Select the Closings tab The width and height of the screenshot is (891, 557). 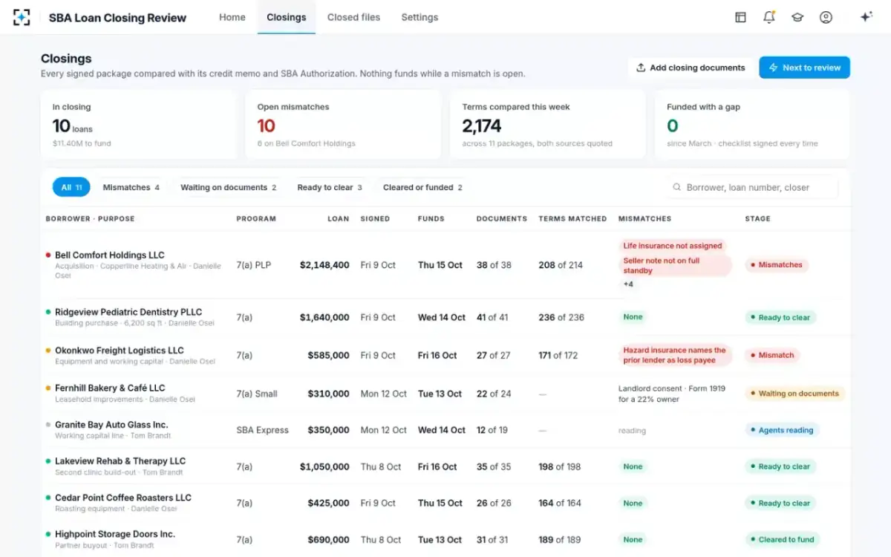click(x=287, y=17)
